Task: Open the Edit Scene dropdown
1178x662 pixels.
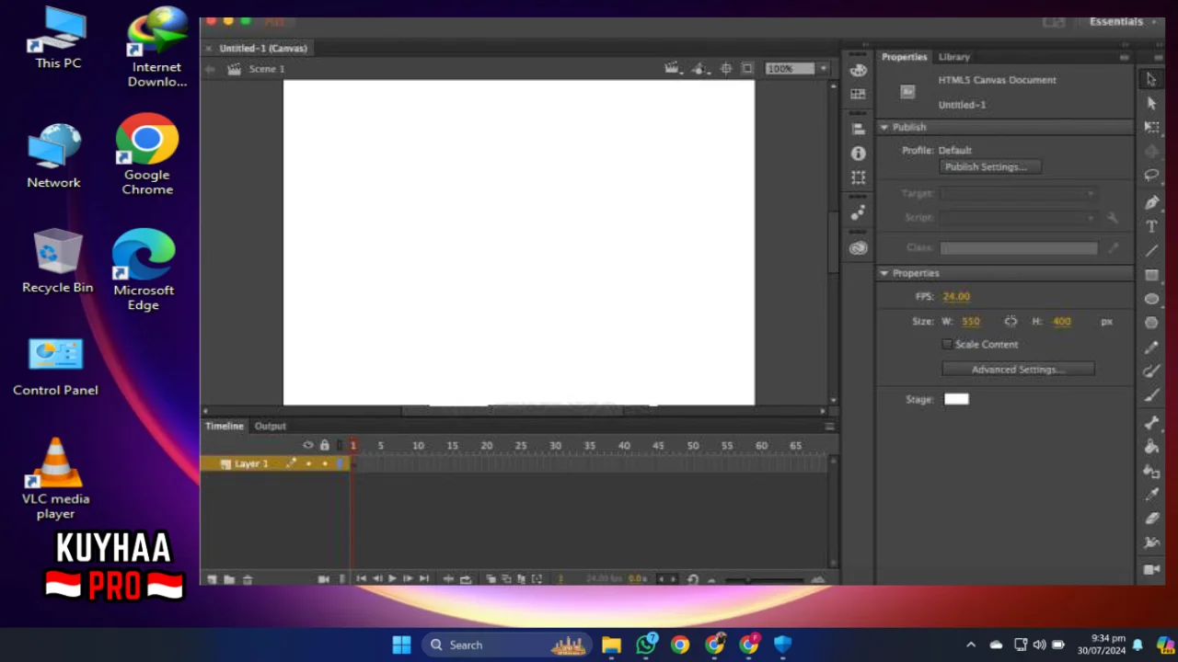Action: (673, 69)
